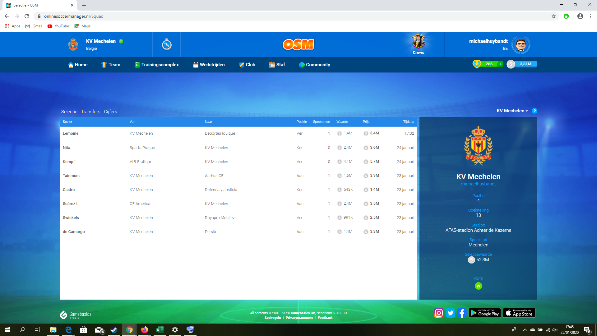This screenshot has height=336, width=597.
Task: Open the help question mark icon
Action: (534, 111)
